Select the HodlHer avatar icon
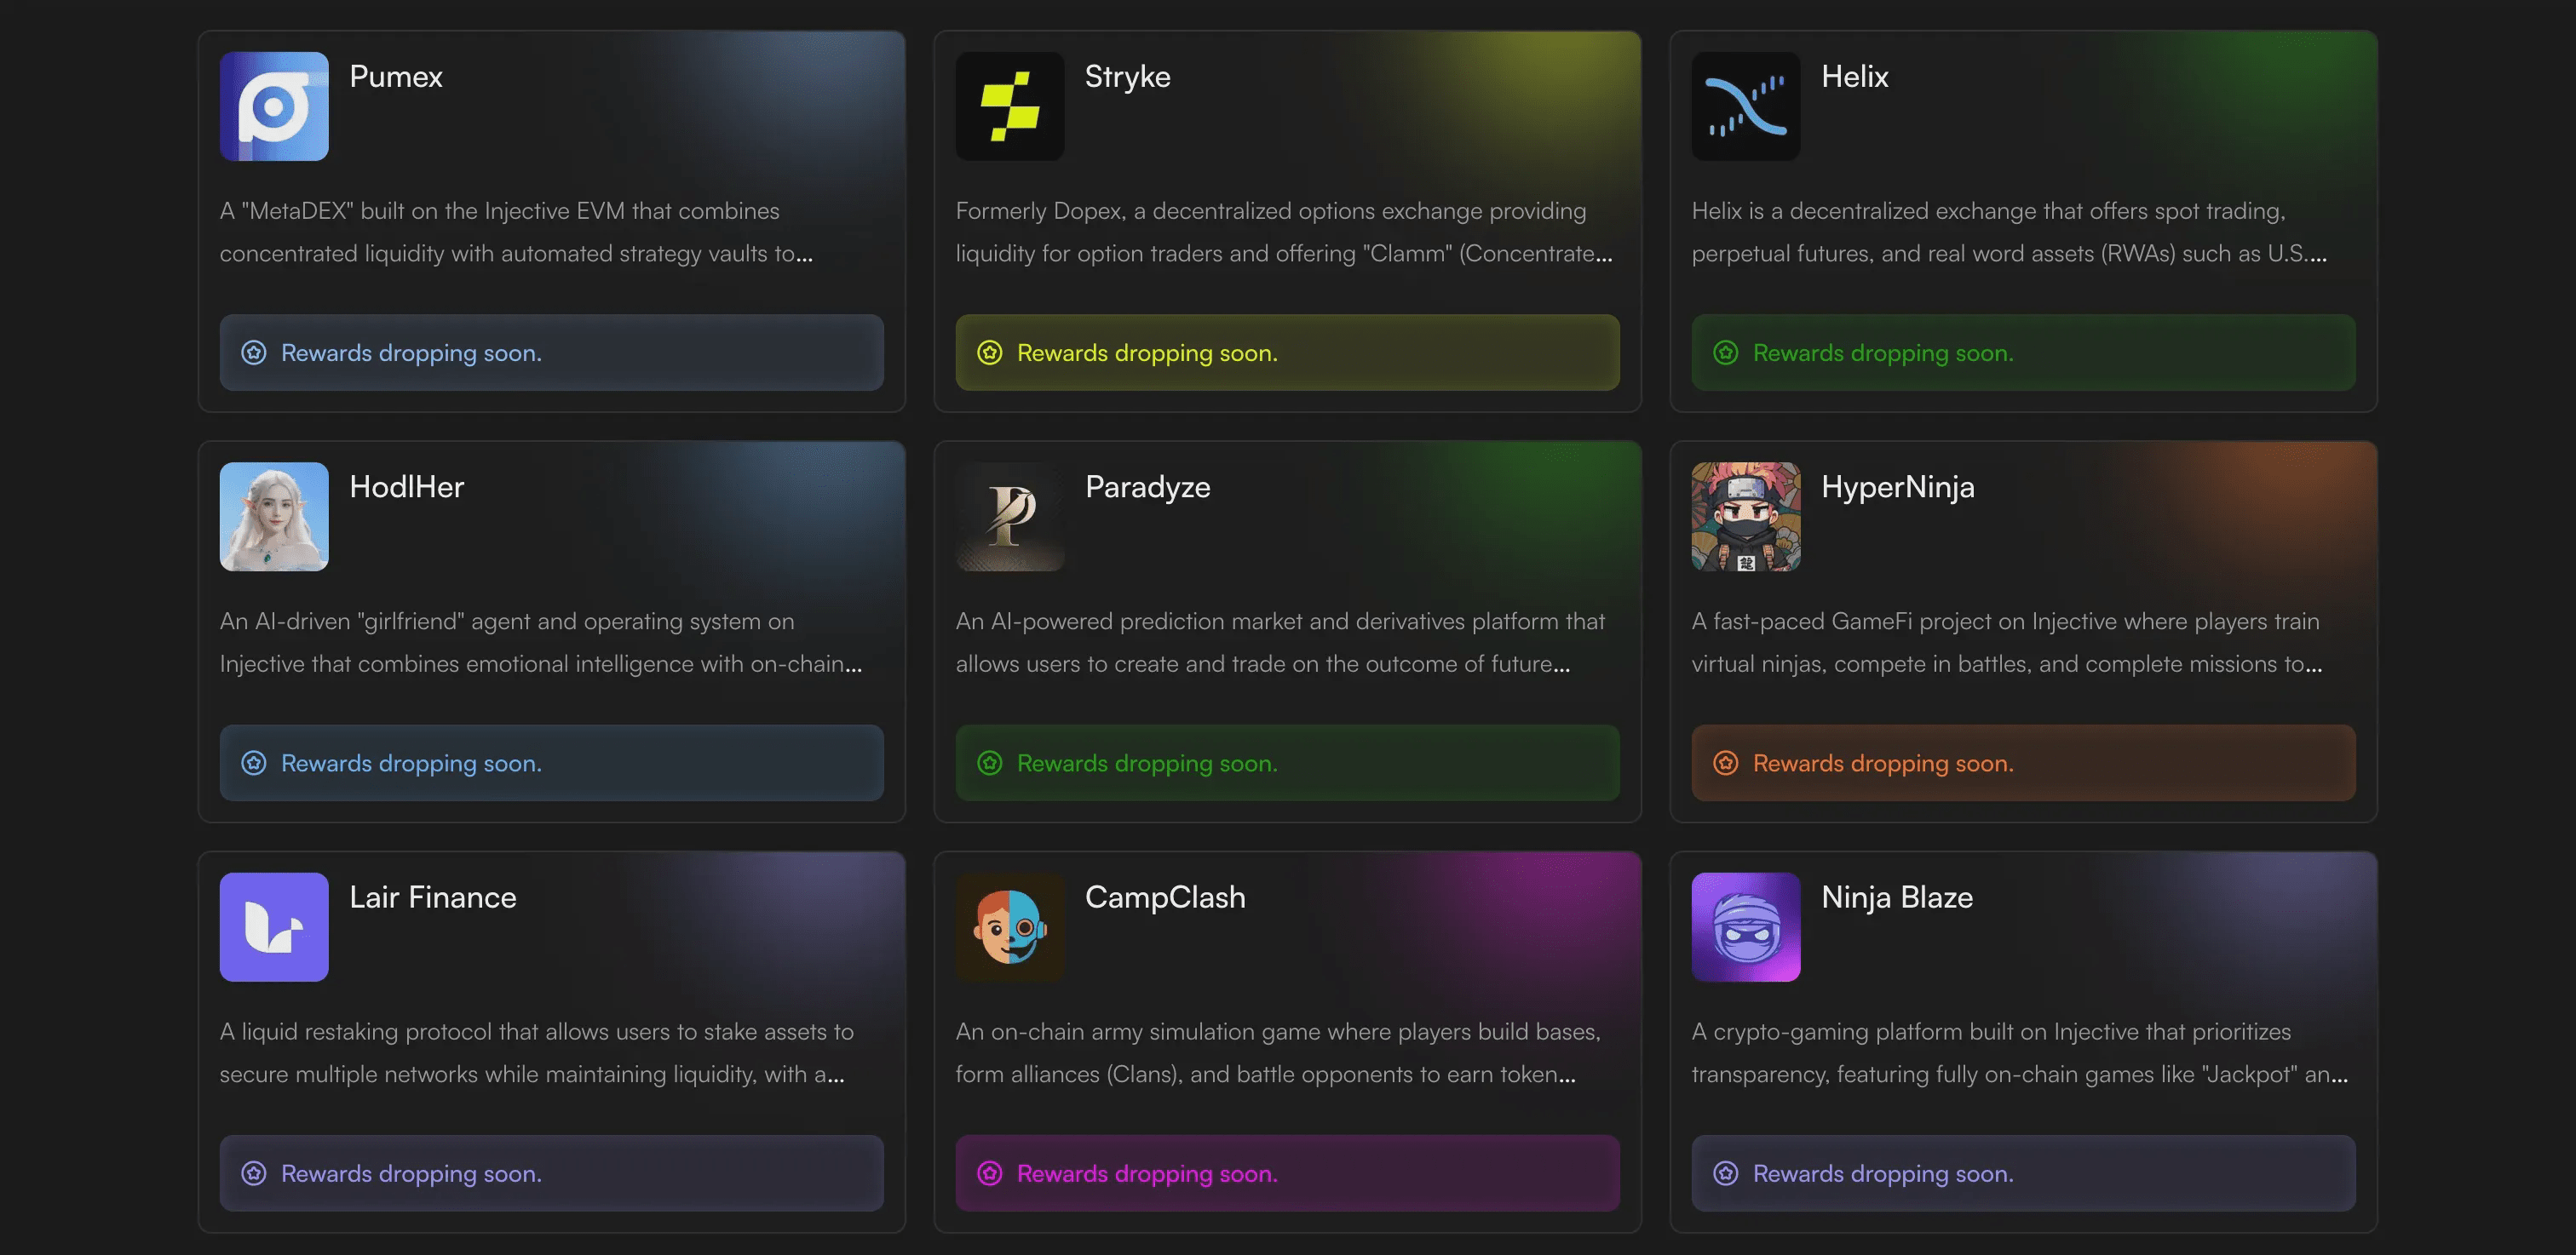 273,517
